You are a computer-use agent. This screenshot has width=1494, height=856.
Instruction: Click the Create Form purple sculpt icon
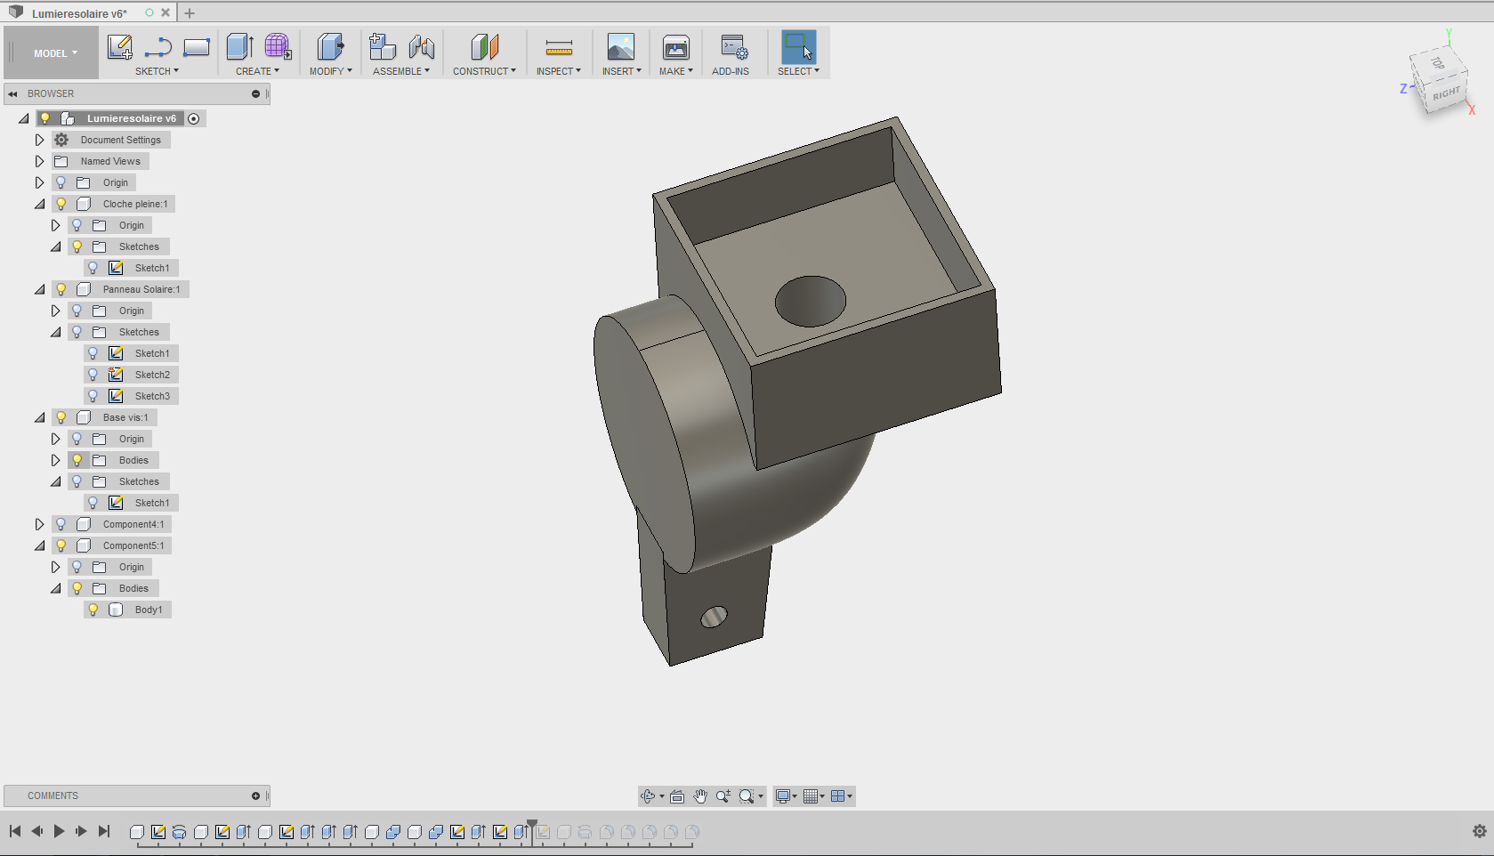(x=278, y=47)
